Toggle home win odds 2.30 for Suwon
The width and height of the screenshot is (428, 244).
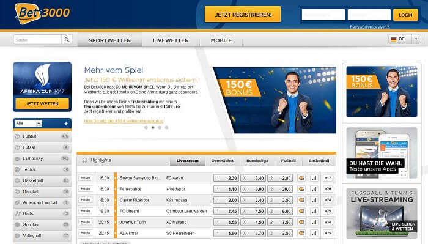tap(226, 178)
